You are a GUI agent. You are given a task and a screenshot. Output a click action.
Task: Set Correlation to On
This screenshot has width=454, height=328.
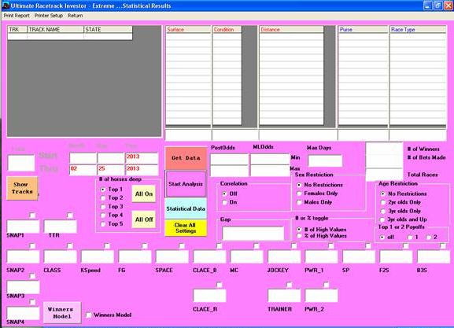pos(224,202)
